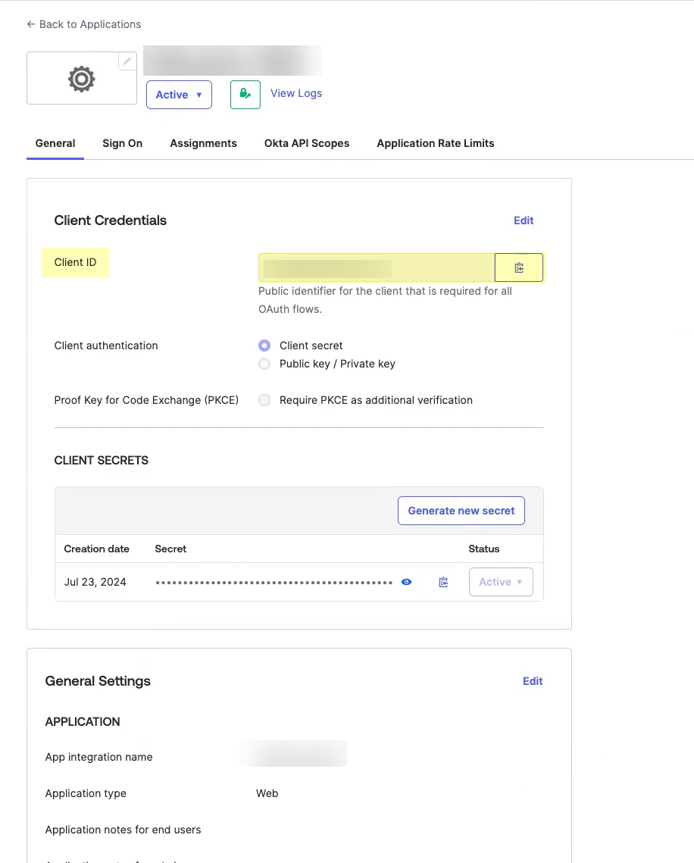Open the application Active status dropdown
Viewport: 694px width, 863px height.
click(x=179, y=95)
